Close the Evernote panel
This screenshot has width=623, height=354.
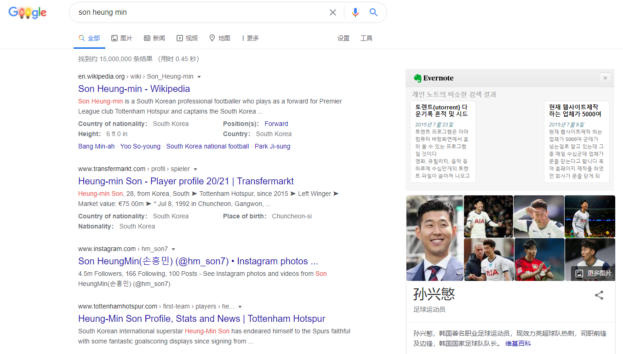click(x=605, y=78)
